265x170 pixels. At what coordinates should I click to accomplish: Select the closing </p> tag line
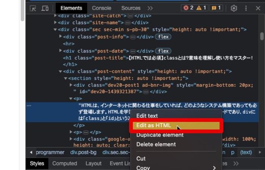pyautogui.click(x=79, y=125)
